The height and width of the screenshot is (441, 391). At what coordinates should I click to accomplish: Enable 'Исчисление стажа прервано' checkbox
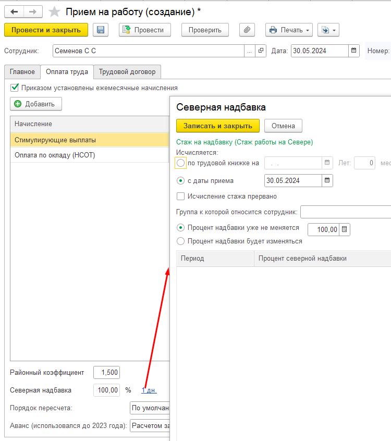click(x=181, y=197)
